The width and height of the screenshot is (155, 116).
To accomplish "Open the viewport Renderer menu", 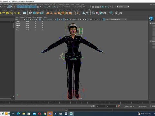I will [x=40, y=17].
